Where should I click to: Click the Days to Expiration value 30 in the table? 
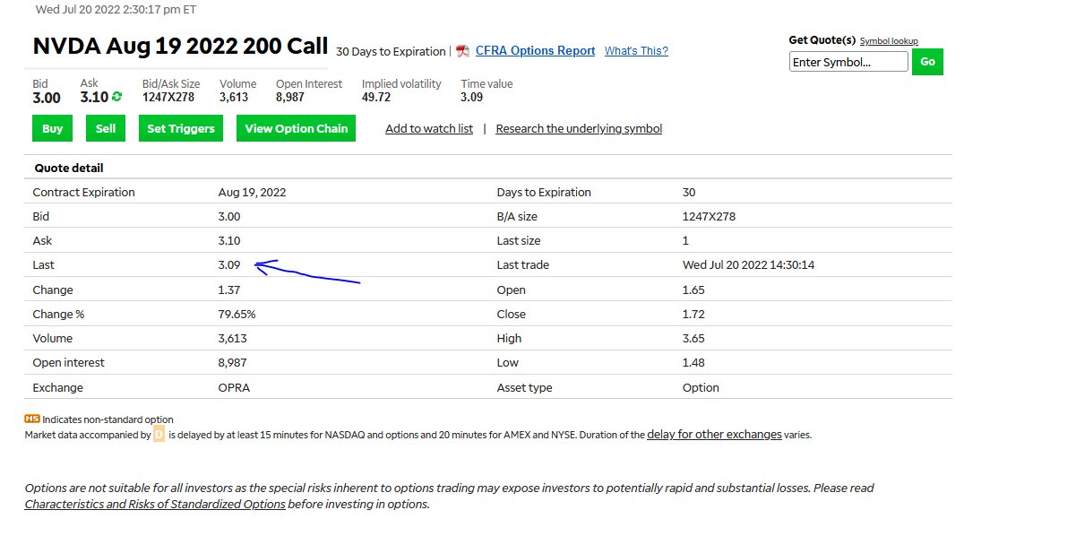(689, 193)
